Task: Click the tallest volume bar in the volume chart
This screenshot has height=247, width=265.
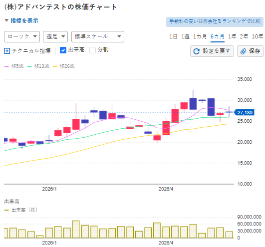Action: (x=76, y=229)
